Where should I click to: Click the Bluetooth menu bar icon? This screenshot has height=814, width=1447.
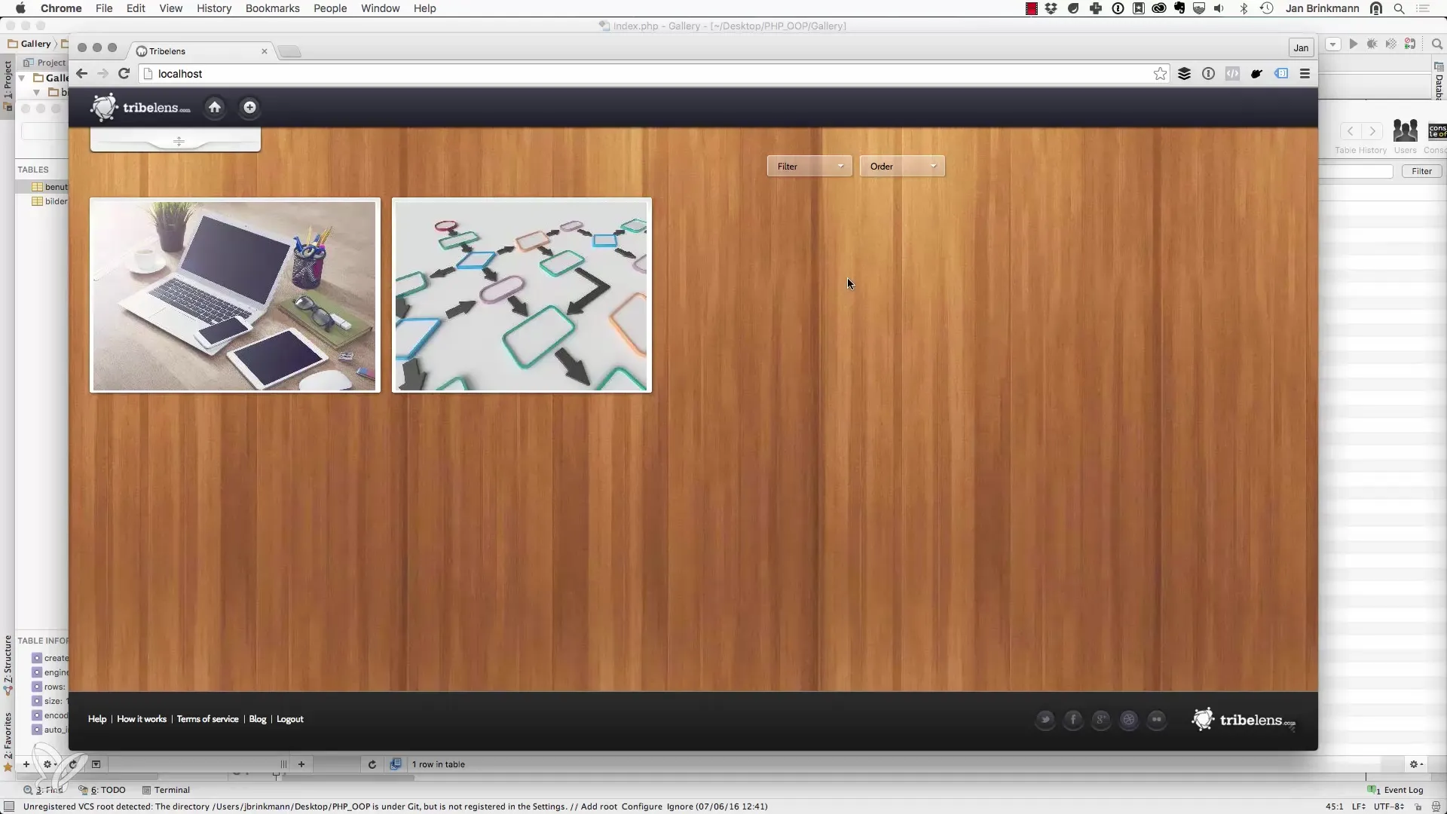[1244, 8]
